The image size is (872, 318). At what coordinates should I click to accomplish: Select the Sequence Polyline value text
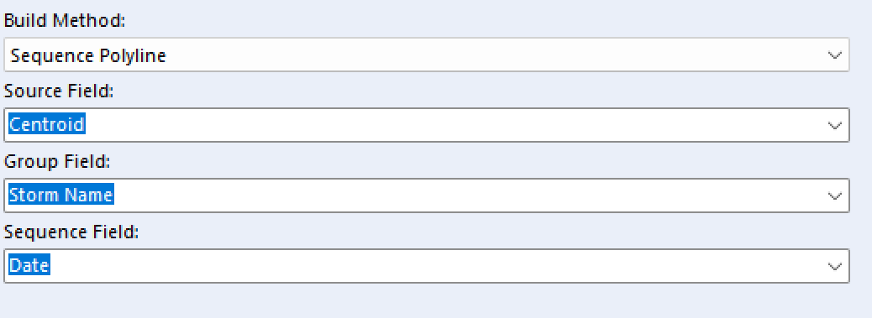[88, 55]
